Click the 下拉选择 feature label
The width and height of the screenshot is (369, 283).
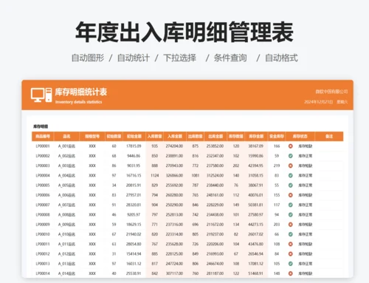click(180, 58)
